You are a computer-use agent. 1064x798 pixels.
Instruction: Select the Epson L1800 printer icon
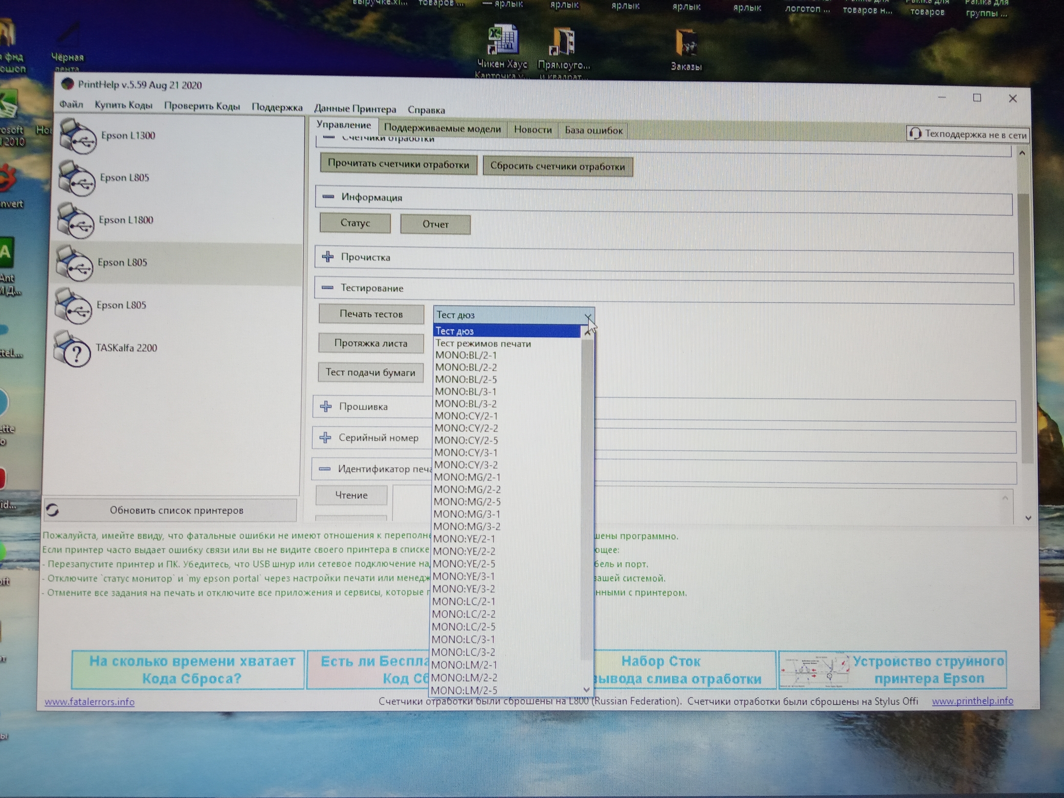pos(75,220)
